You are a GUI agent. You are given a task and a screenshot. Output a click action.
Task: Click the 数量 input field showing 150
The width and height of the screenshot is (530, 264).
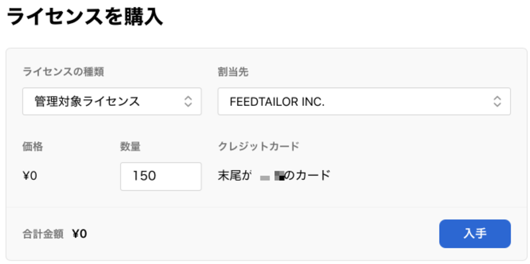pos(161,176)
